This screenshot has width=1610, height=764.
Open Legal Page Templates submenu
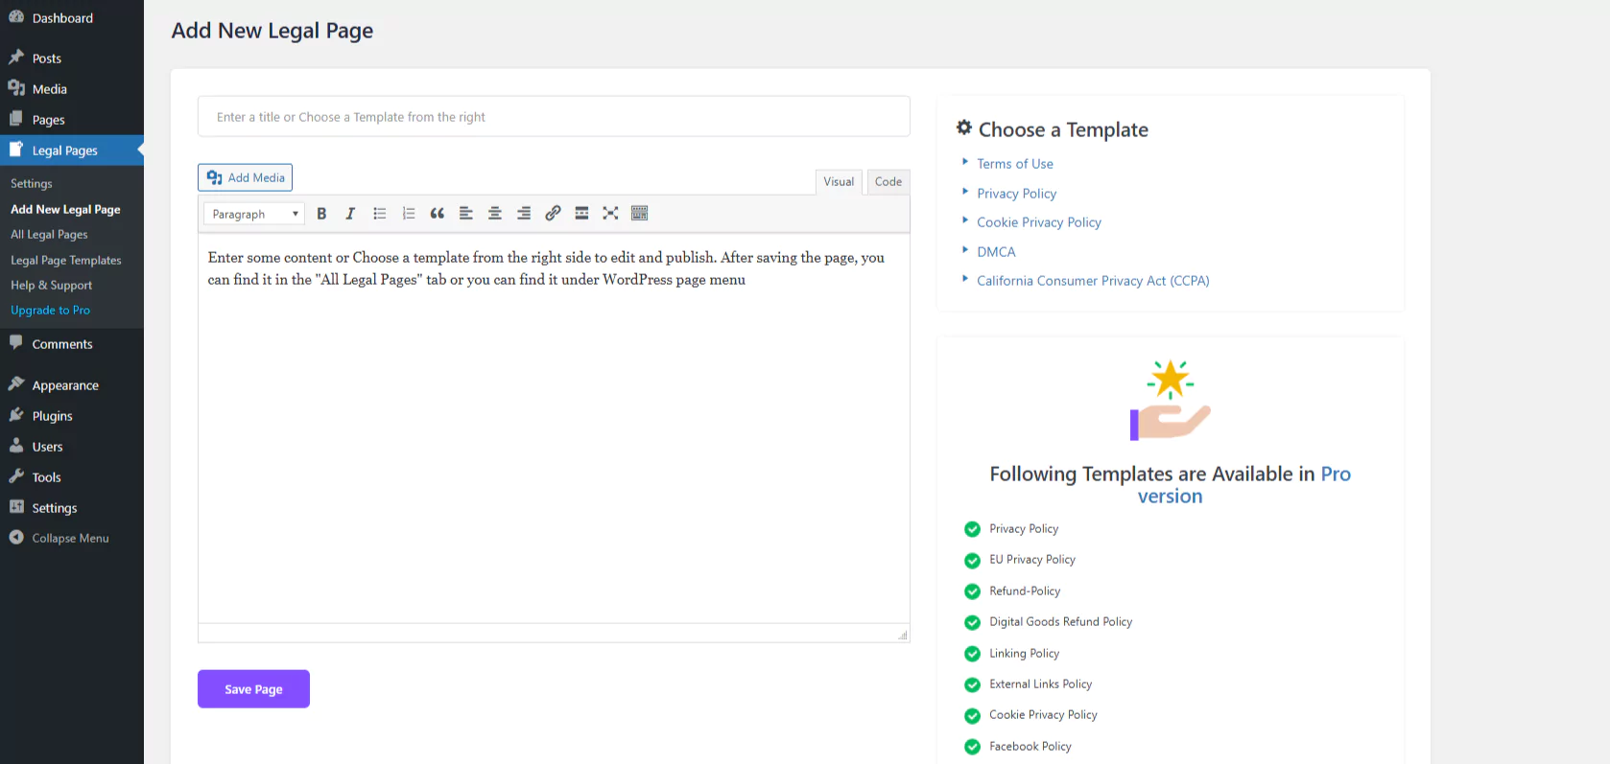[66, 260]
